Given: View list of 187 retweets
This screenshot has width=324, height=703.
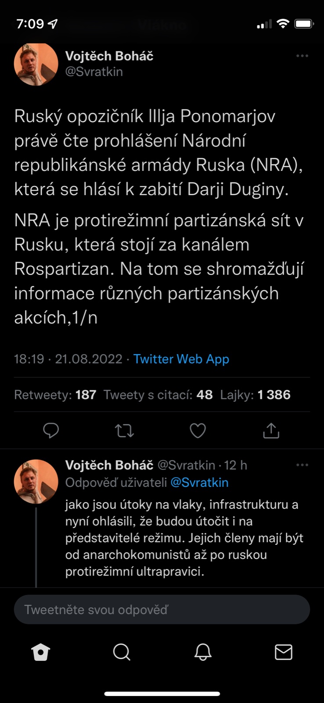Looking at the screenshot, I should [x=55, y=395].
